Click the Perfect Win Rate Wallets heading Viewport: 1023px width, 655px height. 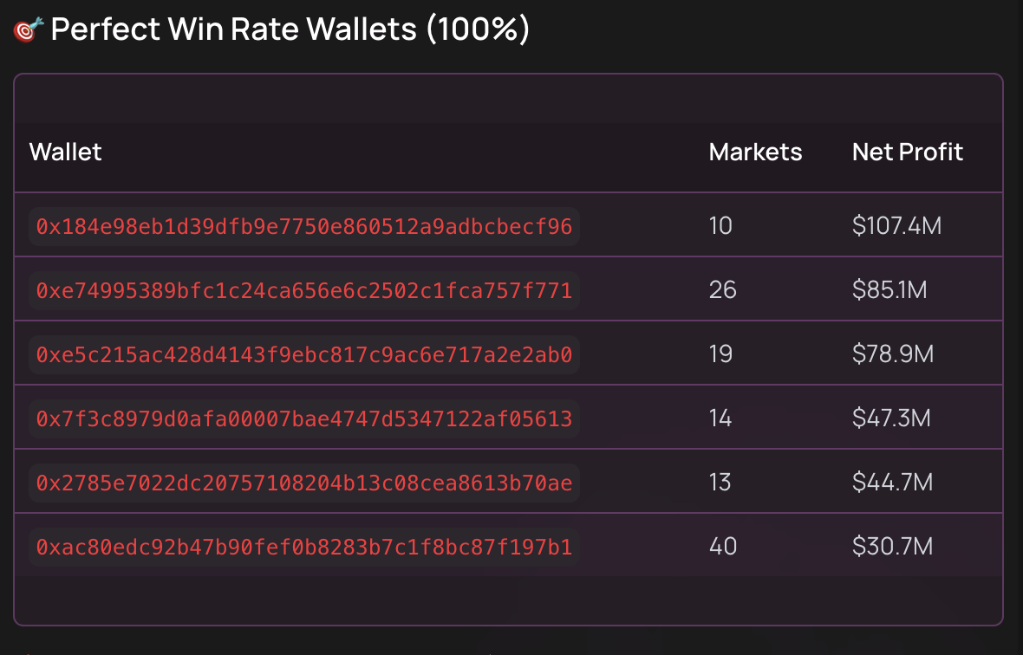click(290, 29)
